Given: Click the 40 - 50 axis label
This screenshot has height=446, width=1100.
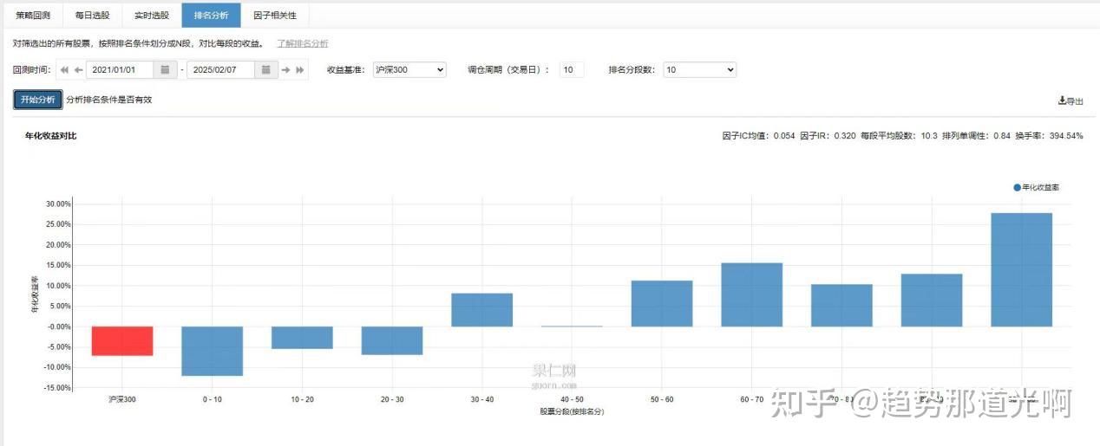Looking at the screenshot, I should [x=572, y=400].
